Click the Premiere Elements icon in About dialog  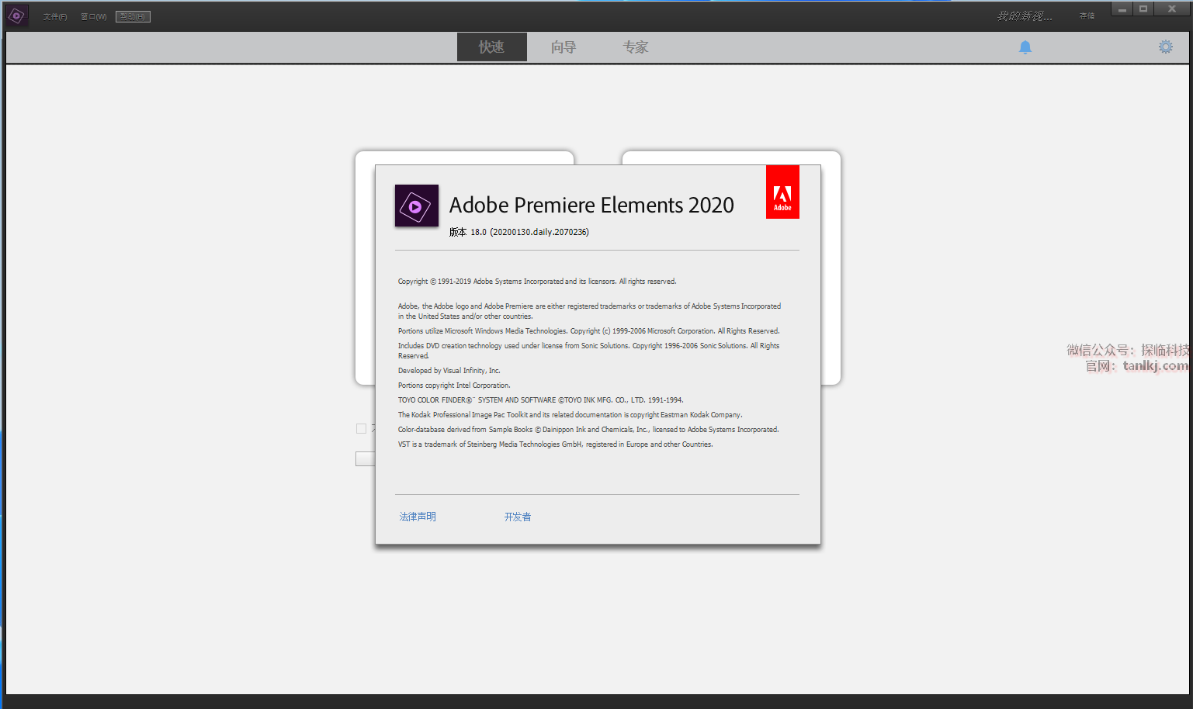417,206
